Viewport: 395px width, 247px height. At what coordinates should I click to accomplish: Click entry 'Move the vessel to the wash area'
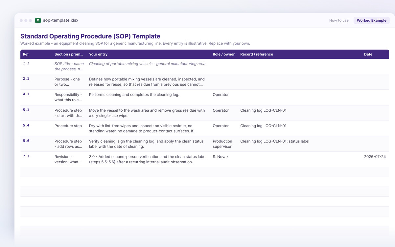[x=147, y=113]
